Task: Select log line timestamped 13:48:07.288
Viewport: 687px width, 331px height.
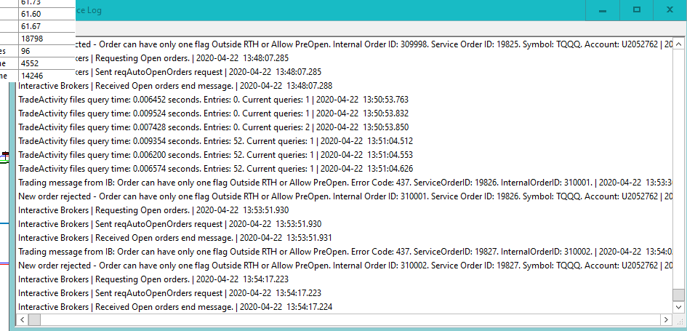Action: coord(175,86)
